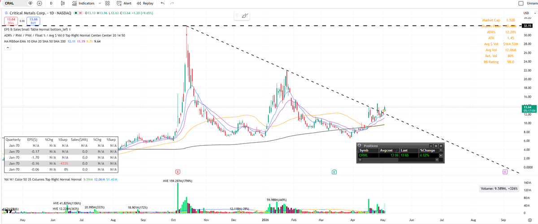
Task: Open the Indicators dialog
Action: [x=83, y=3]
